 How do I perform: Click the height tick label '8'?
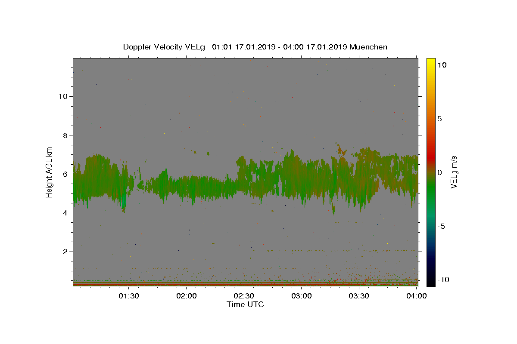[x=66, y=135]
